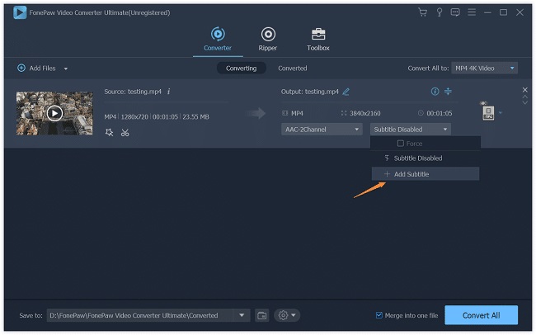This screenshot has height=335, width=536.
Task: Expand the Add Files dropdown arrow
Action: coord(66,68)
